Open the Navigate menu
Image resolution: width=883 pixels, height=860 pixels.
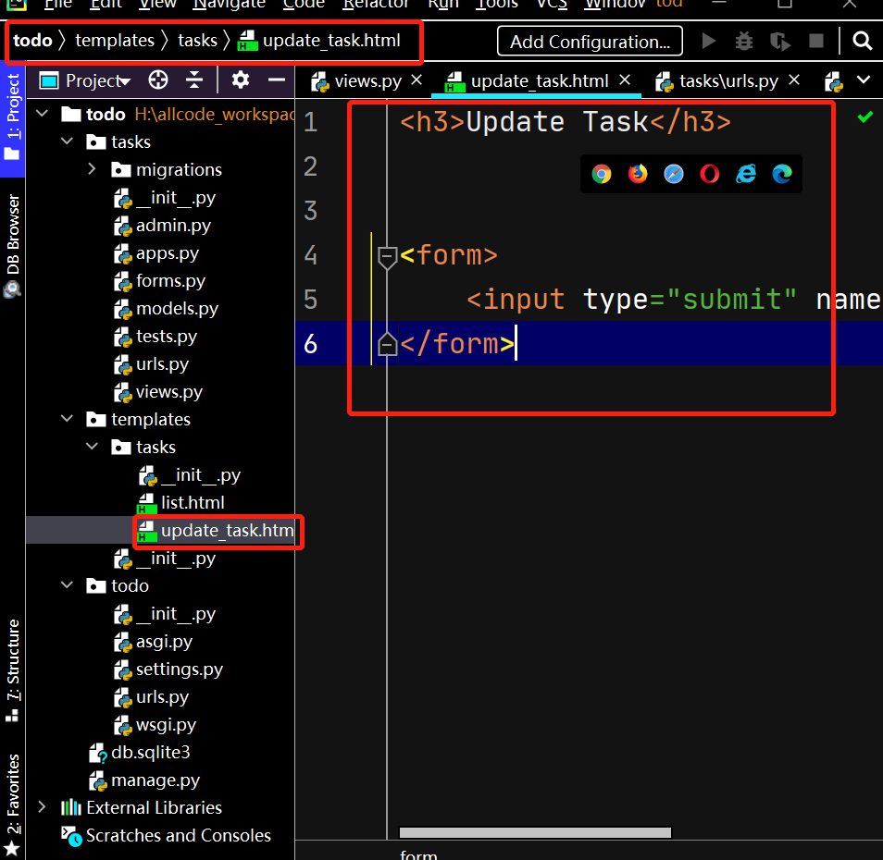coord(229,5)
